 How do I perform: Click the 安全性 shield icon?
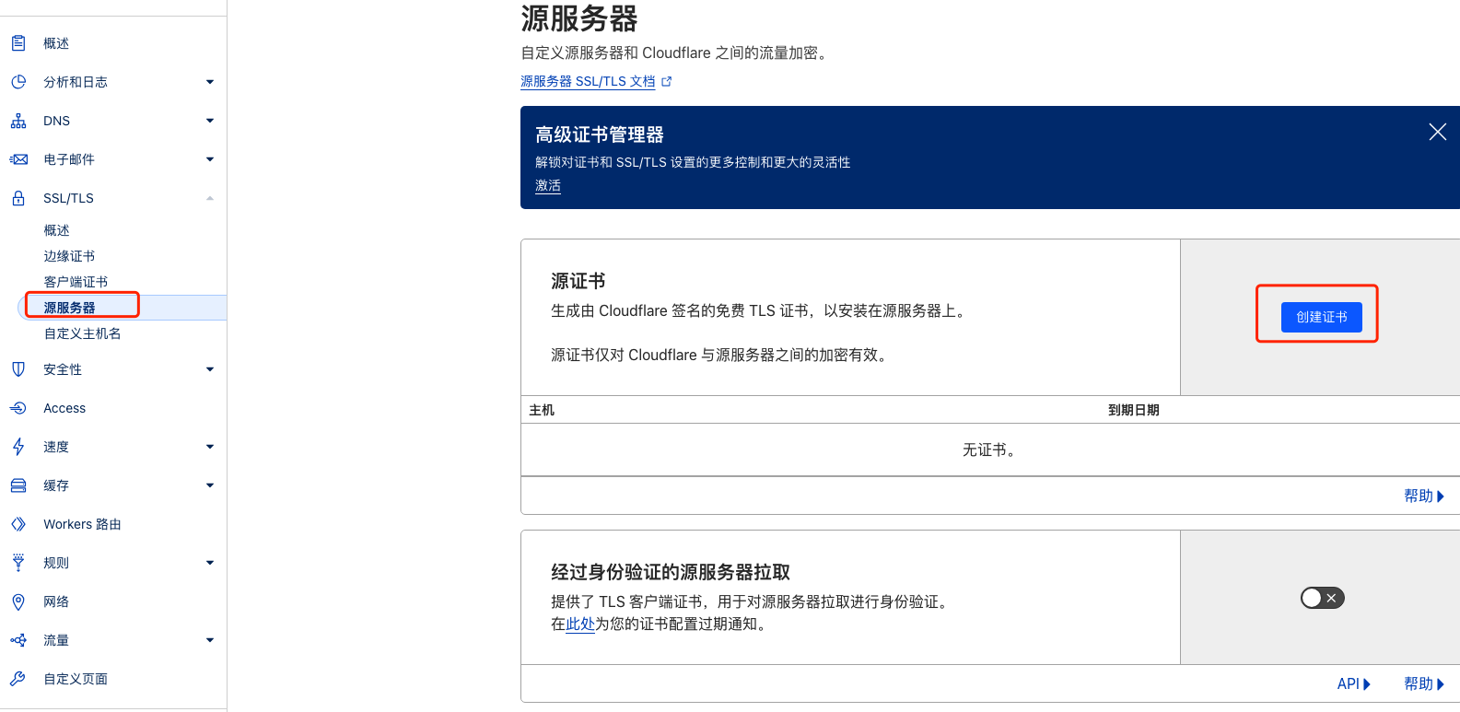coord(18,369)
